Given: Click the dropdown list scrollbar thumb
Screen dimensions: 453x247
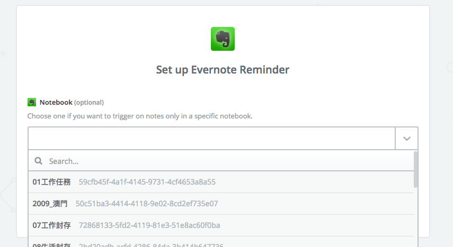Looking at the screenshot, I should [x=416, y=169].
